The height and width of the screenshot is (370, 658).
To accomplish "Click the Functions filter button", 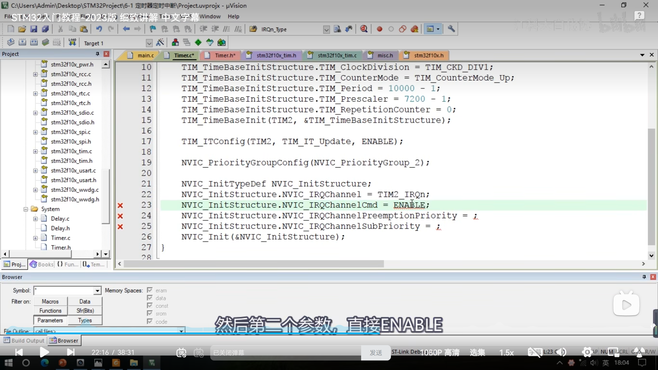I will 50,311.
